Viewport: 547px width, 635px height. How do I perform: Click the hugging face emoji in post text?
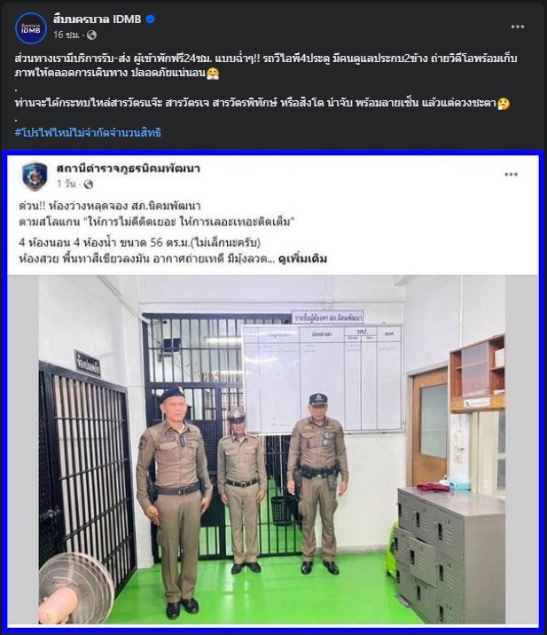pyautogui.click(x=213, y=74)
